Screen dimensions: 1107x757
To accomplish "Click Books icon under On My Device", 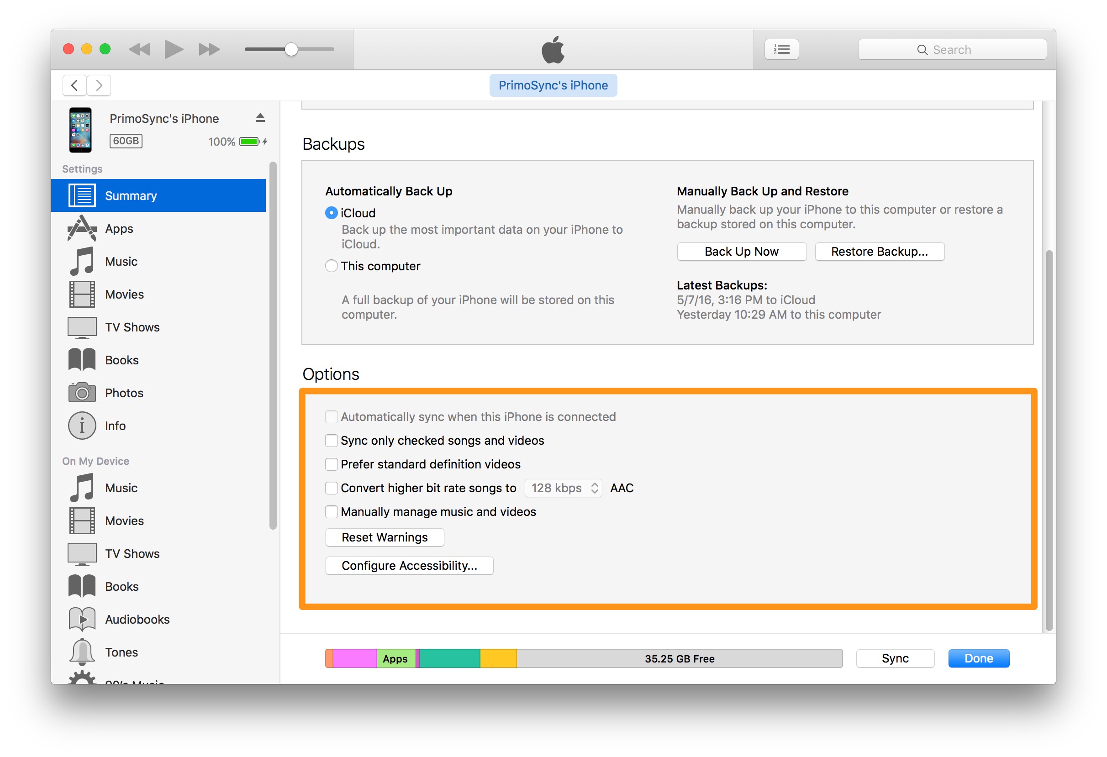I will (82, 586).
